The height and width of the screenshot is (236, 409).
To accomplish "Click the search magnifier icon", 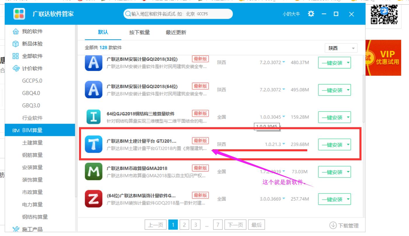I will click(128, 14).
